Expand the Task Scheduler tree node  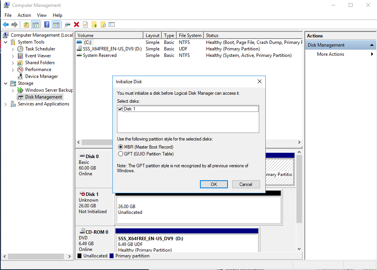tap(13, 49)
